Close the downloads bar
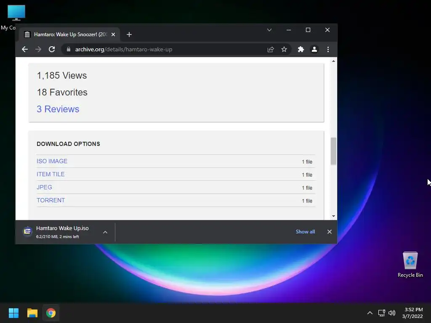The width and height of the screenshot is (431, 323). (x=330, y=232)
